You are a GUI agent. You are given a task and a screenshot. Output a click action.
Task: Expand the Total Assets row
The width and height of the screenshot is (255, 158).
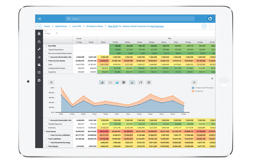[44, 131]
